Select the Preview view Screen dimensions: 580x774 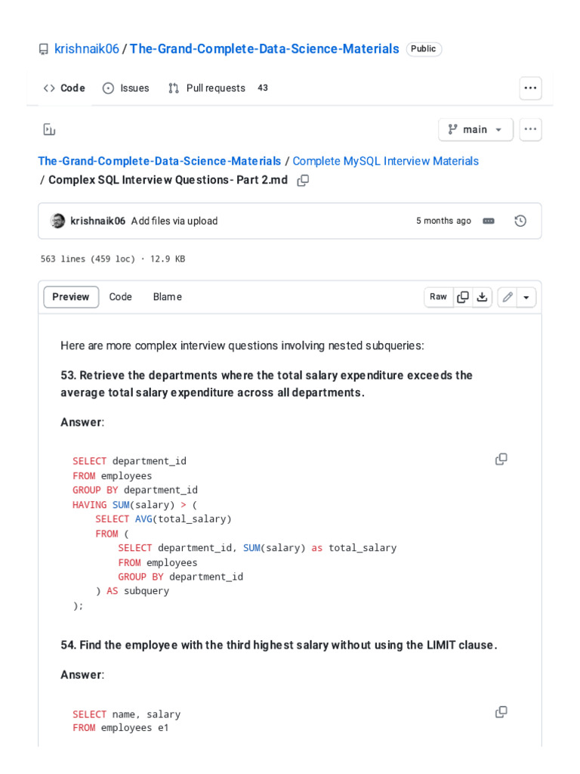coord(71,297)
